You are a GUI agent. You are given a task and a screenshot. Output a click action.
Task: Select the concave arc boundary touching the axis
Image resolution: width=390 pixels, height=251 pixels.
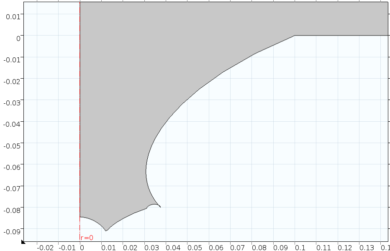pyautogui.click(x=95, y=221)
